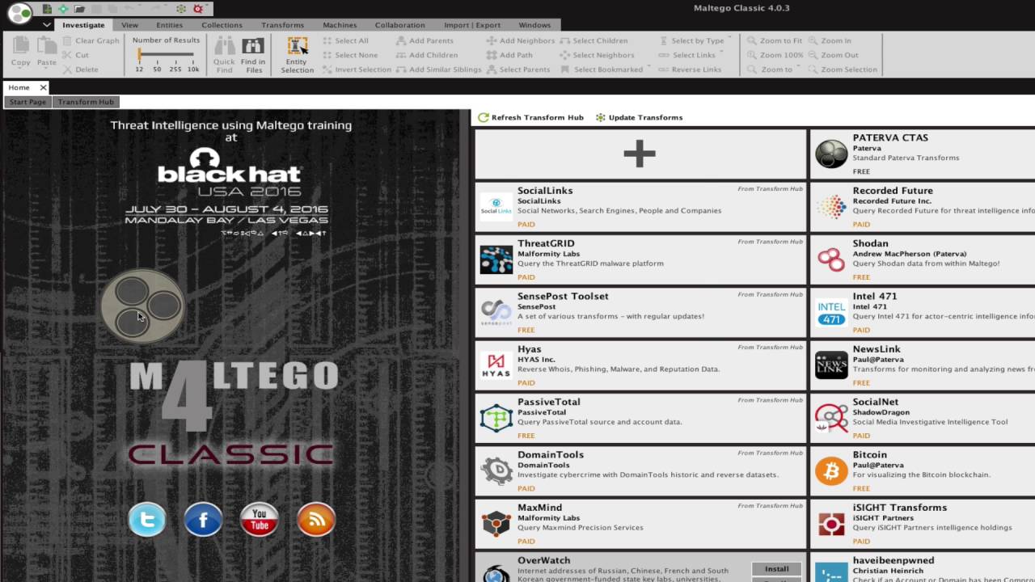Click the Recorded Future logo icon

[x=831, y=207]
